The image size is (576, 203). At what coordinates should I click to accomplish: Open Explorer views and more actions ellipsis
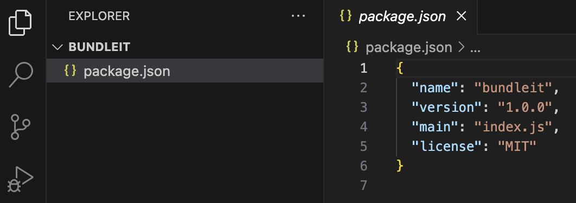pos(298,16)
